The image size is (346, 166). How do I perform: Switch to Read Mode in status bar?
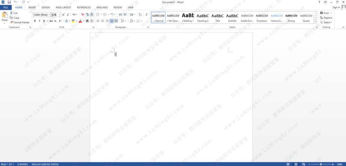[288, 164]
